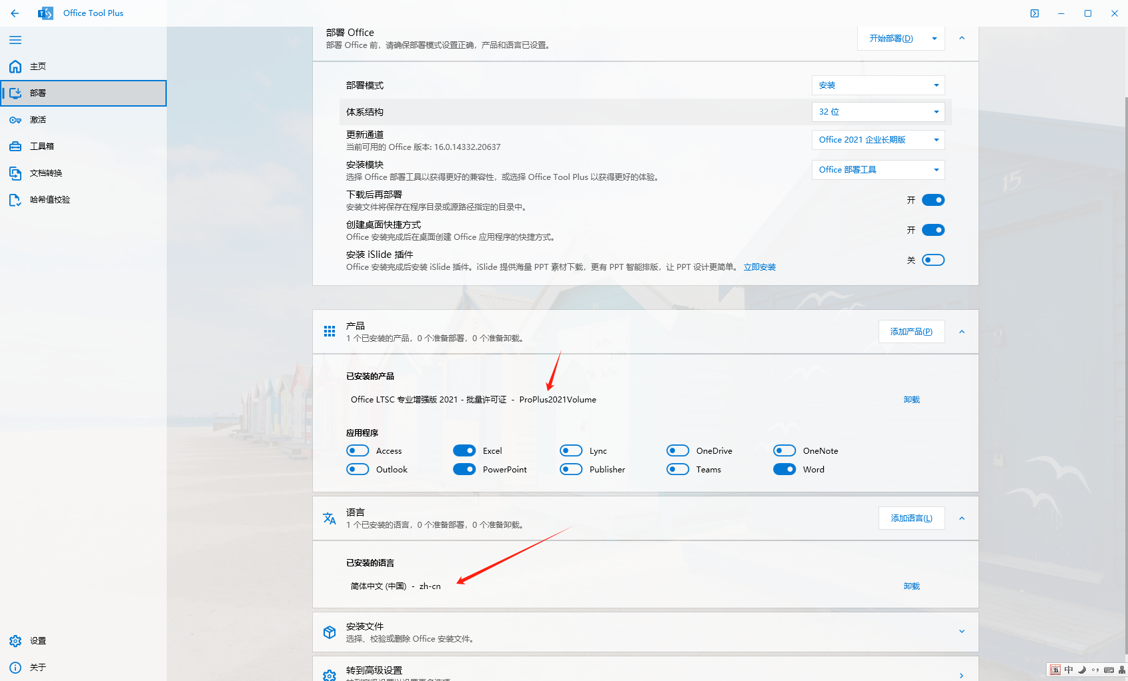Open the command window icon in title bar
Screen dimensions: 1128x681
pyautogui.click(x=1035, y=13)
